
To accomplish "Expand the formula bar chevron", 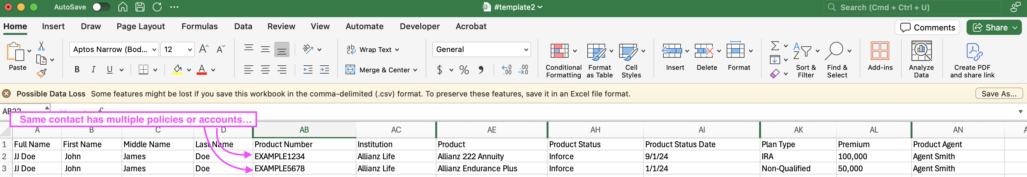I will pos(1020,111).
